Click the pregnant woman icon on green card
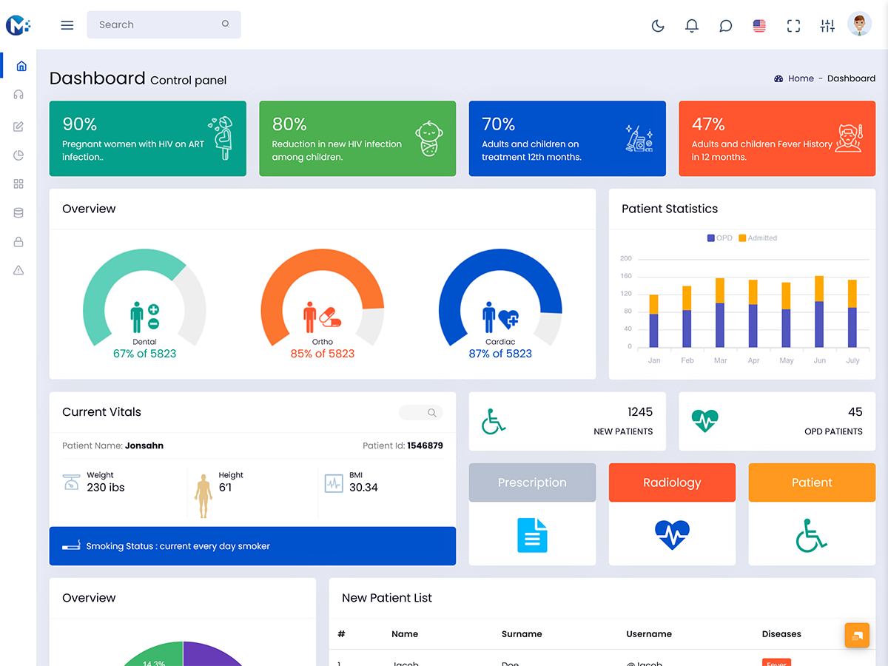Screen dimensions: 888x666 pyautogui.click(x=221, y=138)
